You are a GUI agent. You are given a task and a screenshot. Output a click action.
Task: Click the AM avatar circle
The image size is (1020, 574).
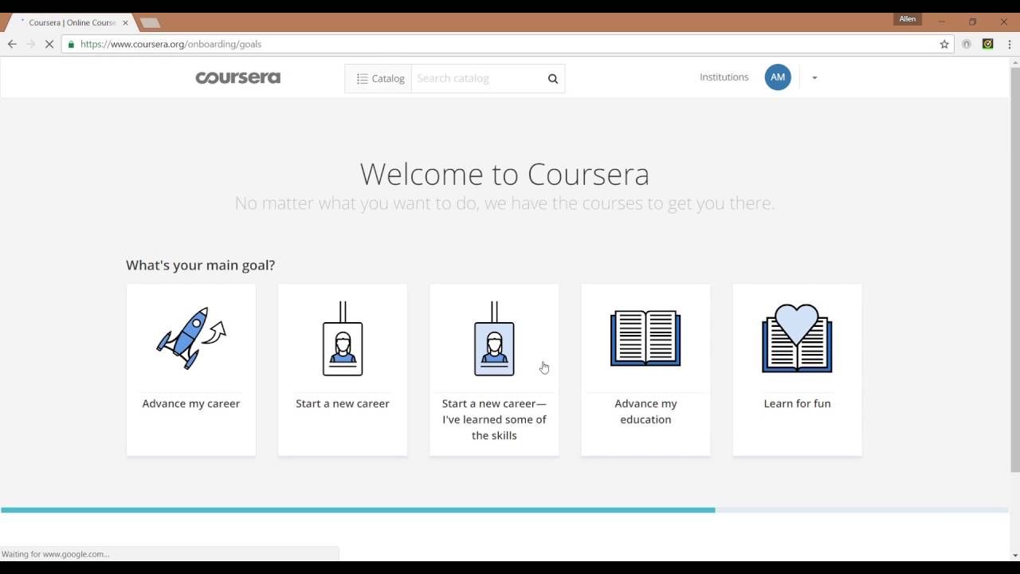click(x=778, y=77)
